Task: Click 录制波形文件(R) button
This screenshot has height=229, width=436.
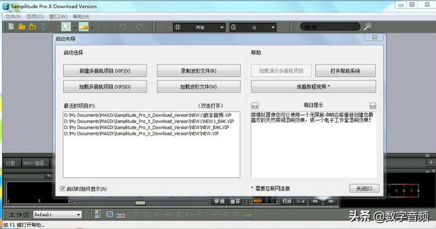Action: [199, 71]
